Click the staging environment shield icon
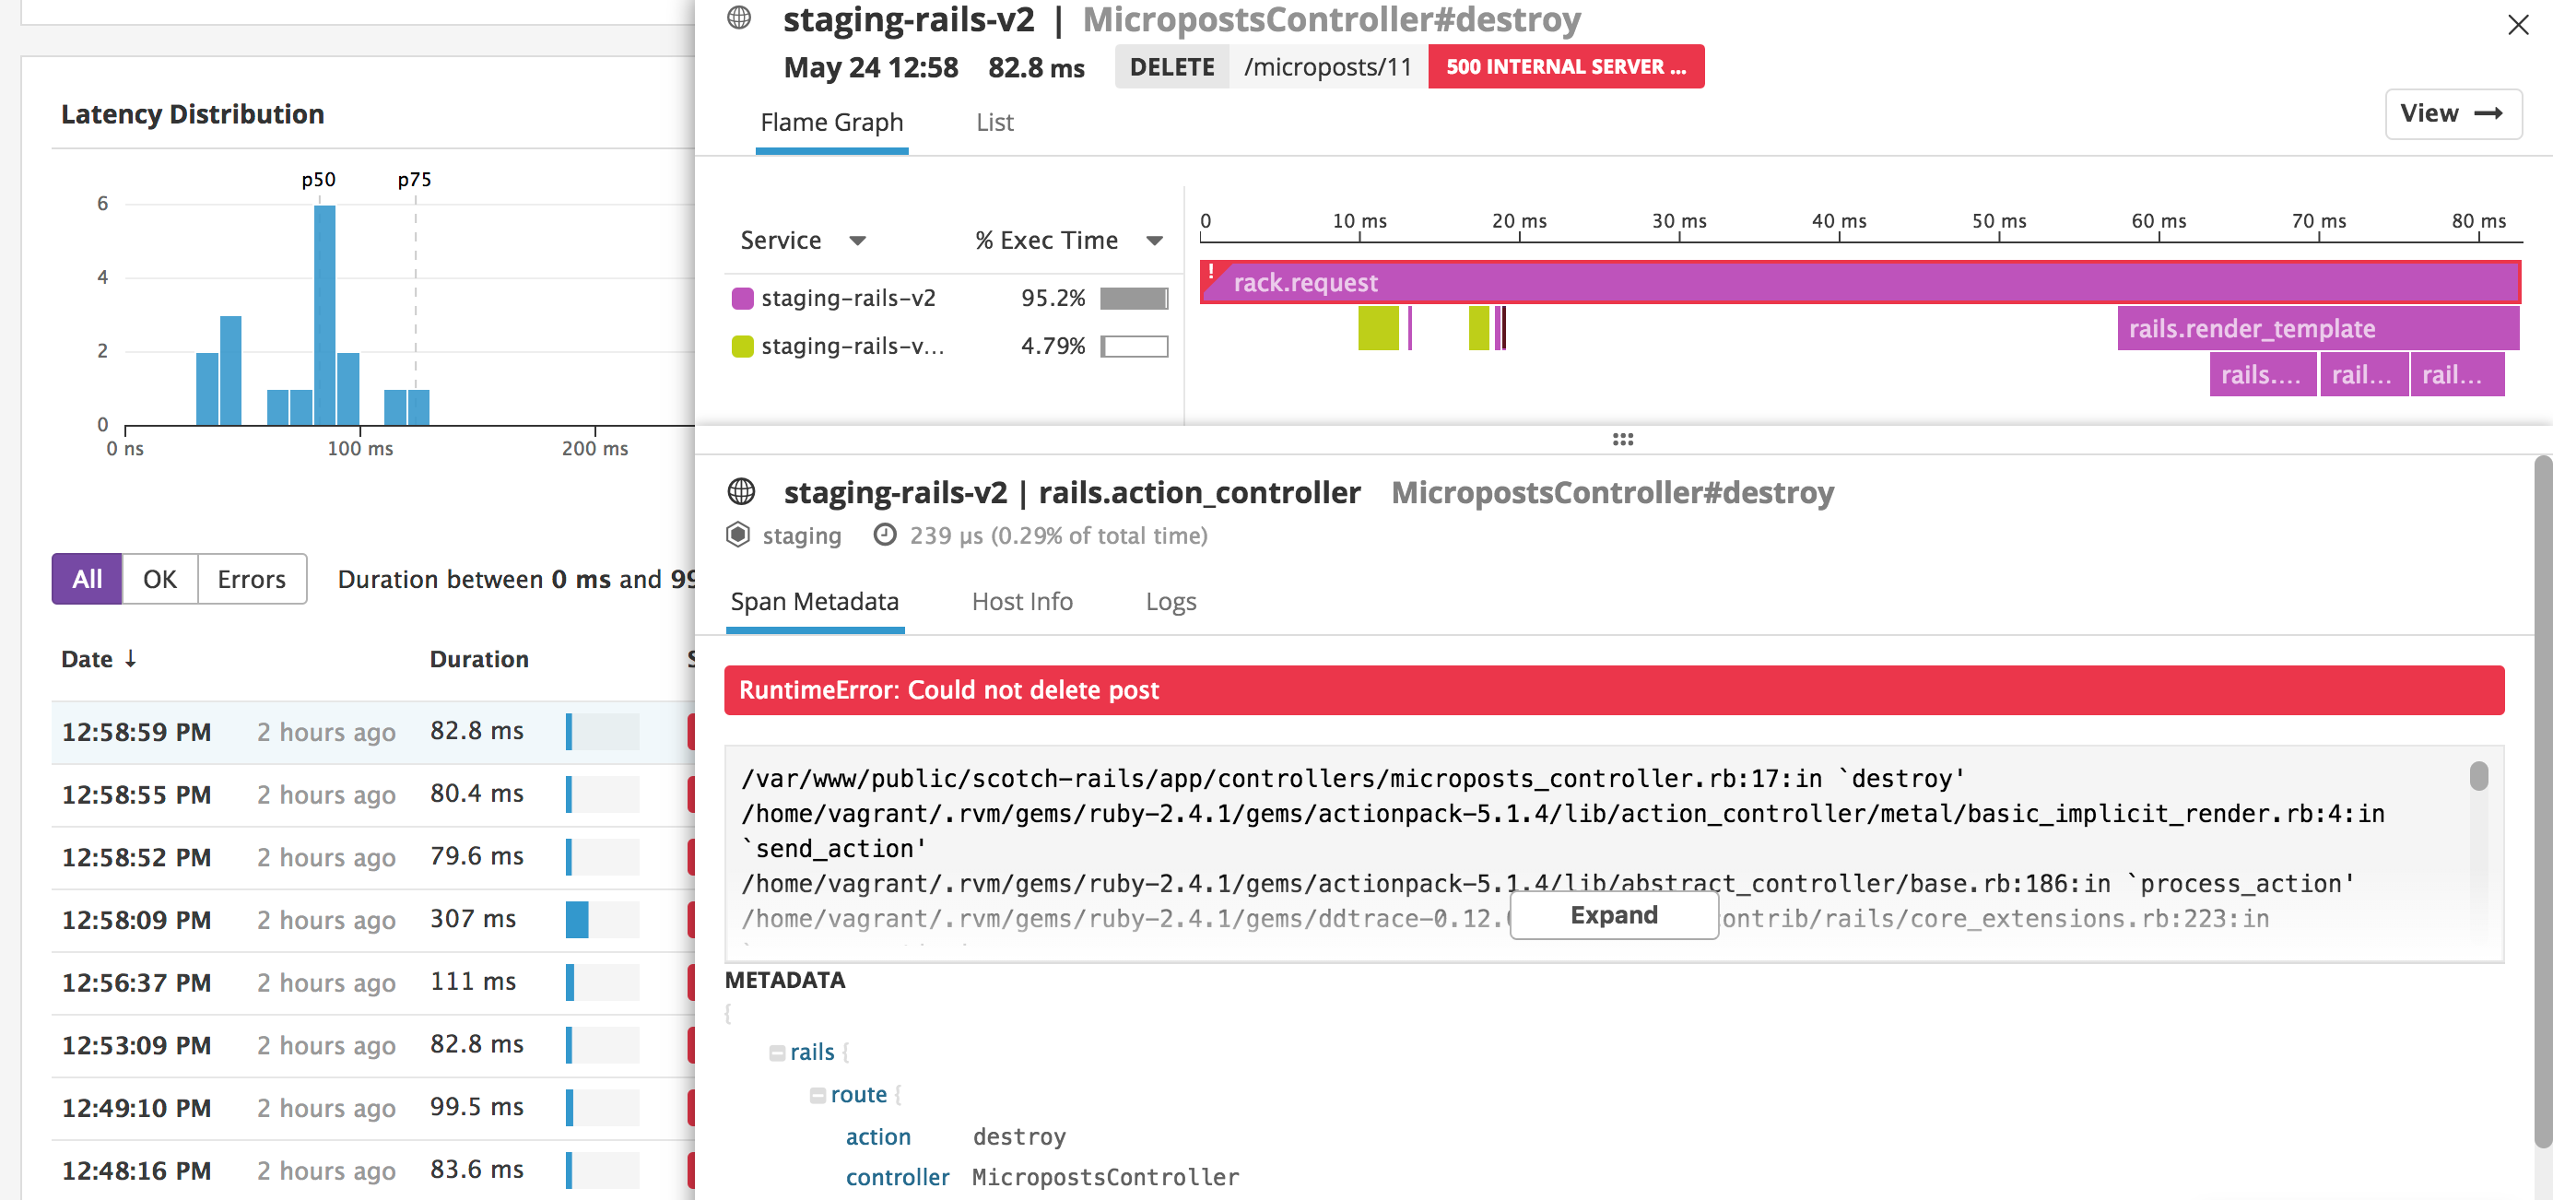Image resolution: width=2553 pixels, height=1200 pixels. point(738,535)
